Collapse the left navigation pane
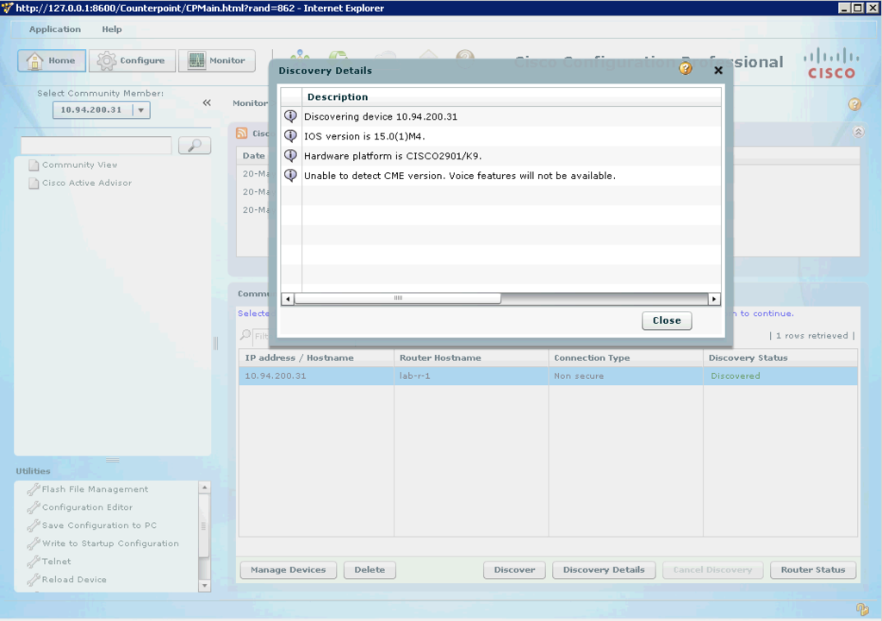This screenshot has height=621, width=882. 207,102
